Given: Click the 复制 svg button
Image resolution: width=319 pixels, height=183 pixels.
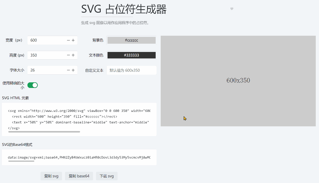Looking at the screenshot, I should [x=51, y=176].
